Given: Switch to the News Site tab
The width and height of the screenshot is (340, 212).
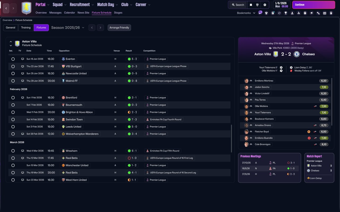Looking at the screenshot, I should tap(83, 13).
